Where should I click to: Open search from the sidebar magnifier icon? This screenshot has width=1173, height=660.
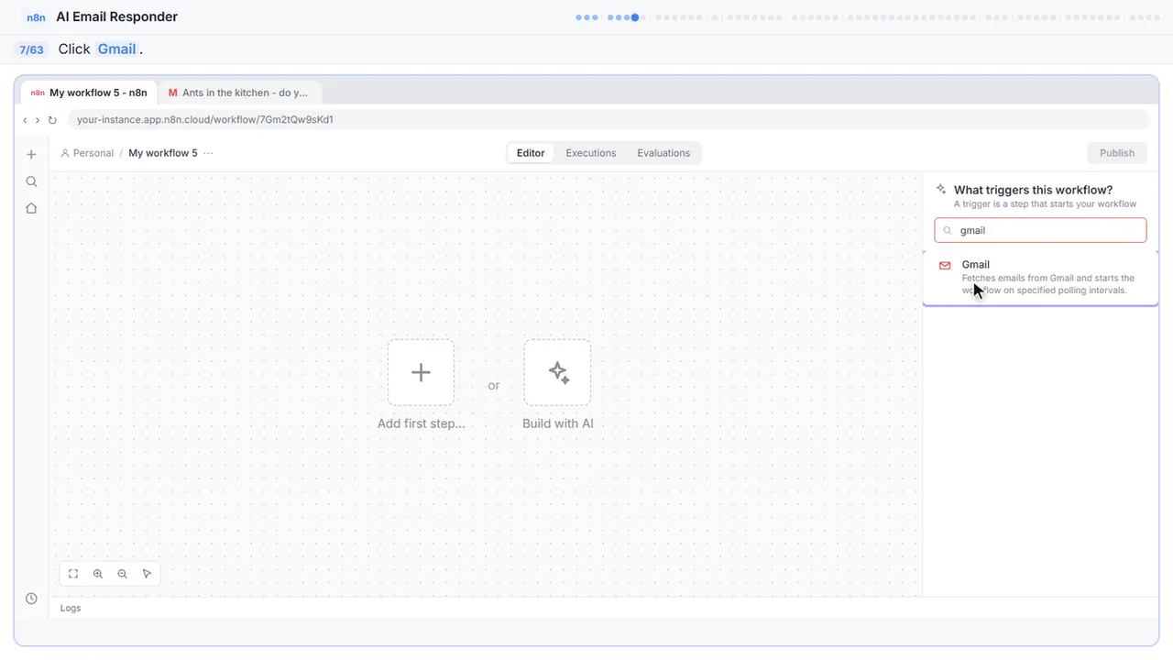coord(31,181)
